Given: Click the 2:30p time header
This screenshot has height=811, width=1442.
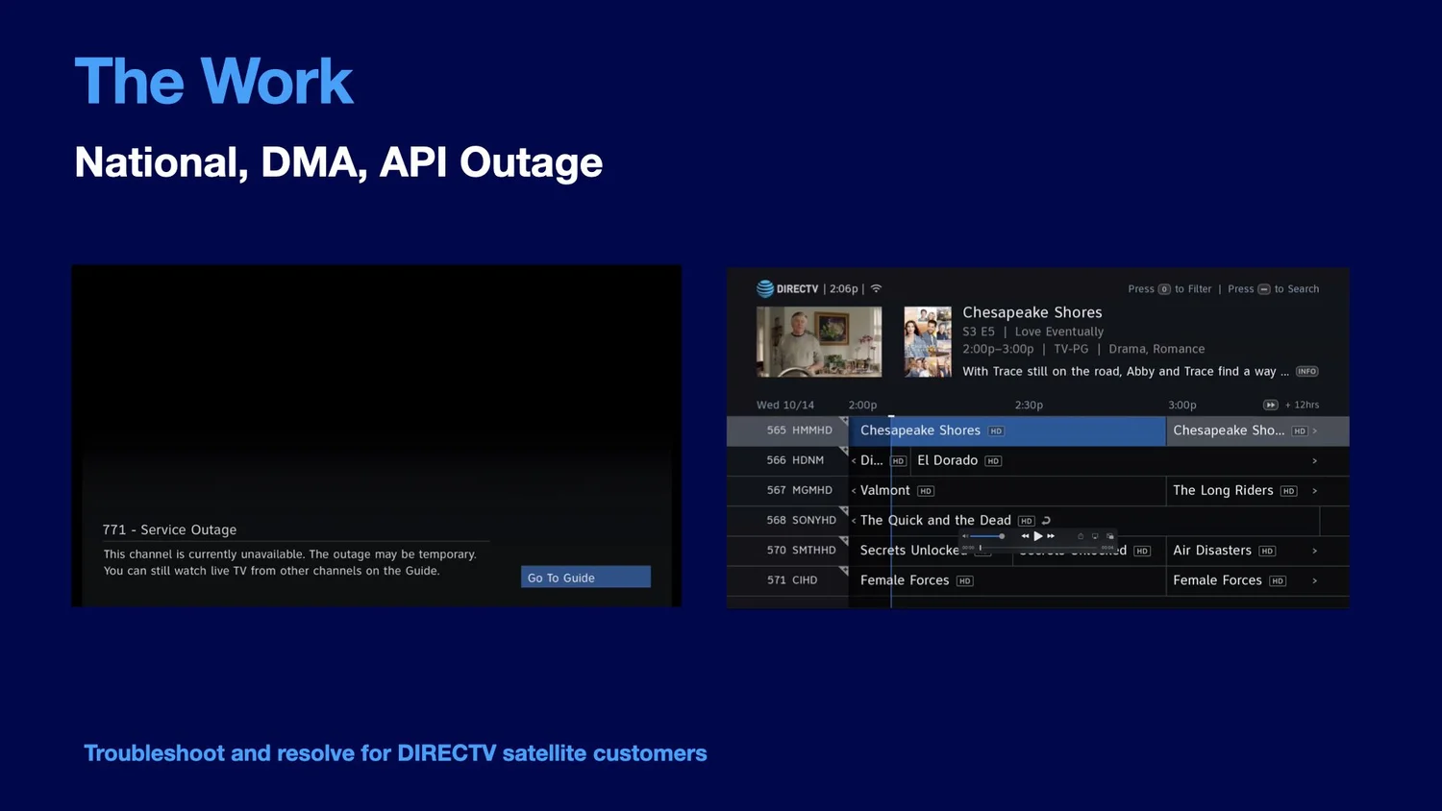Looking at the screenshot, I should [x=1029, y=405].
